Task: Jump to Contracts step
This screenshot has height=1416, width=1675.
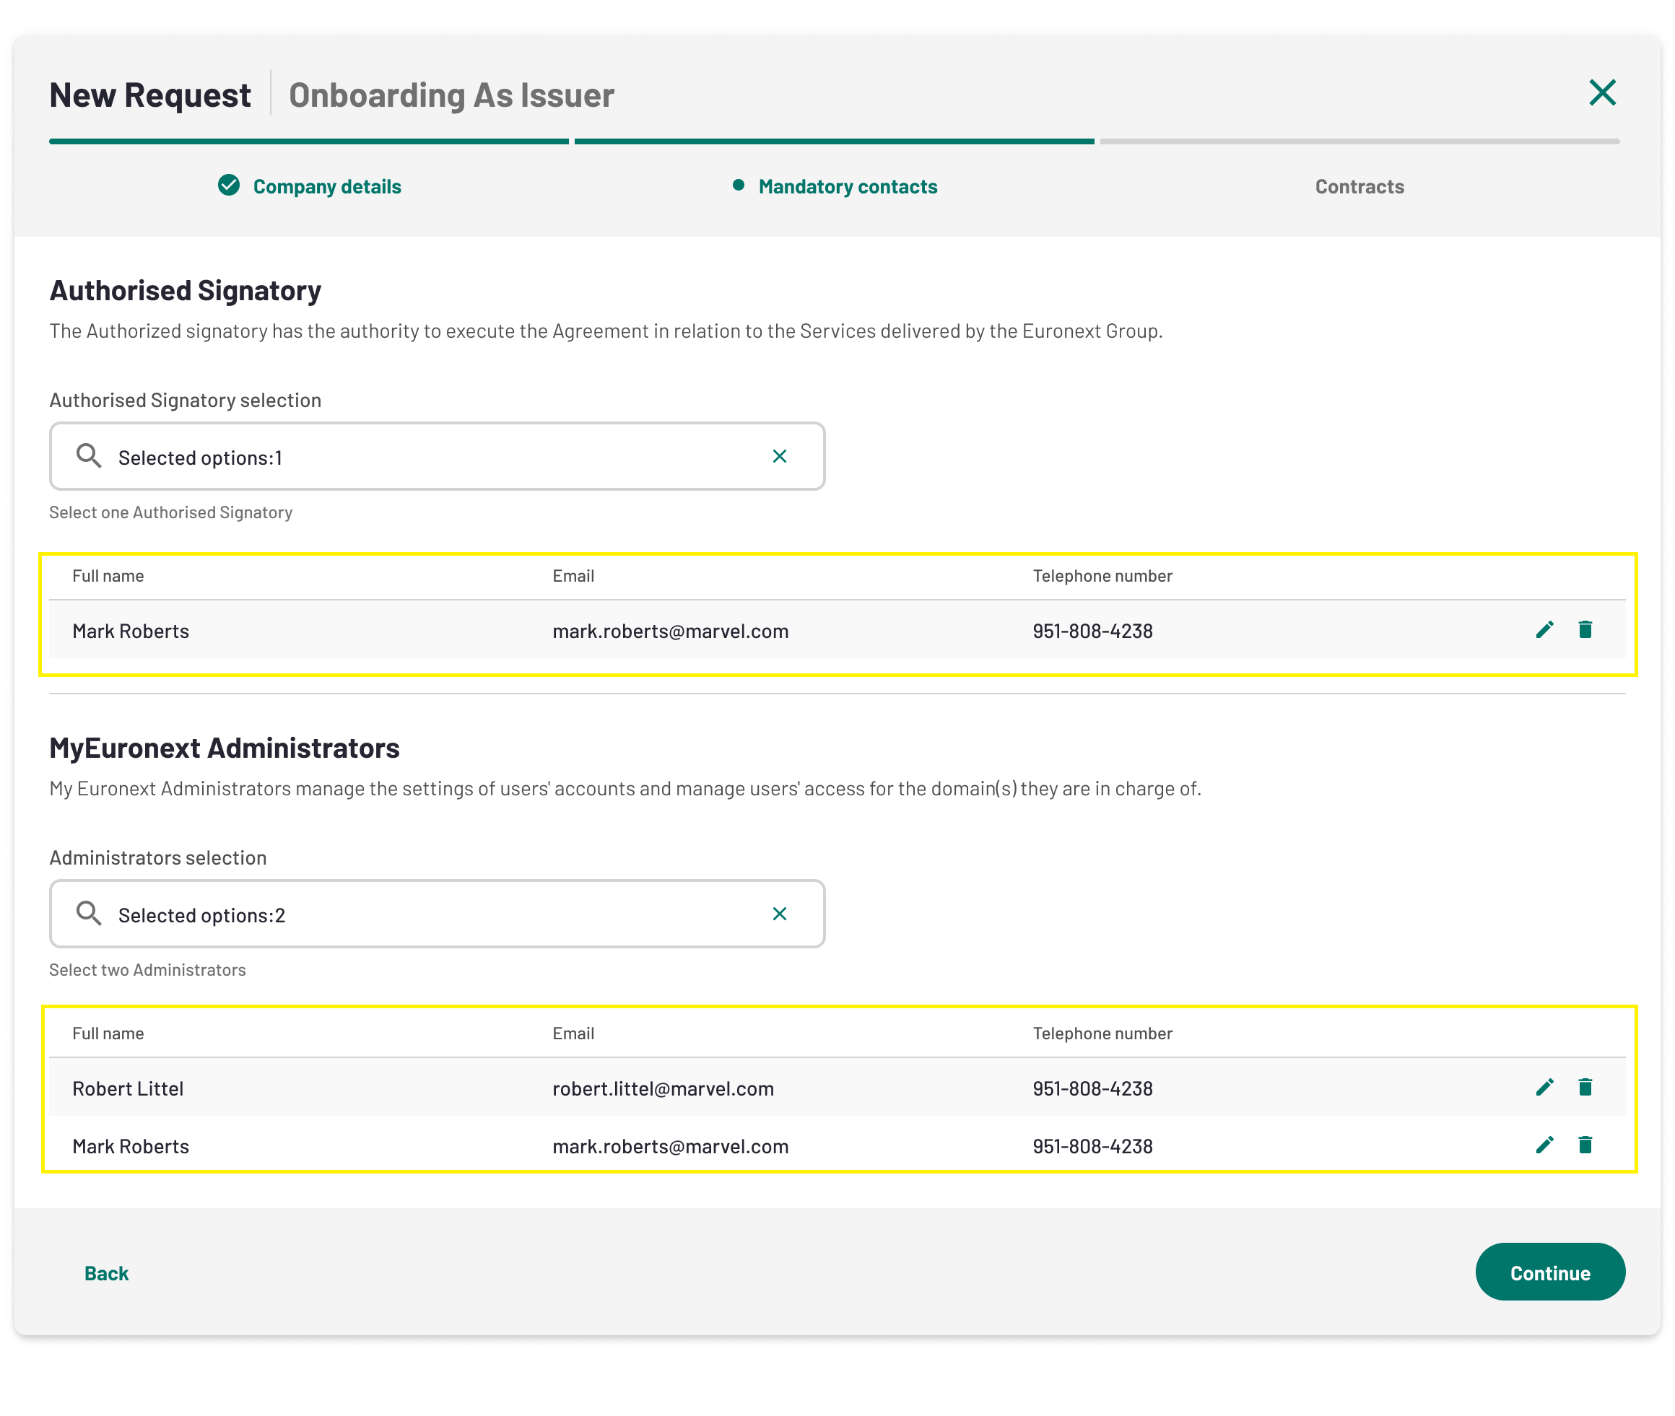Action: pyautogui.click(x=1359, y=187)
